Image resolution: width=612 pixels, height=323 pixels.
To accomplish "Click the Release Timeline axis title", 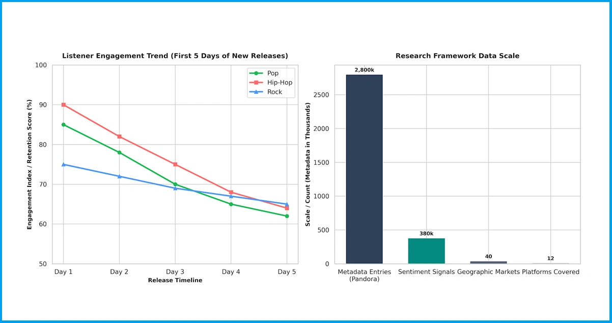I will [175, 281].
